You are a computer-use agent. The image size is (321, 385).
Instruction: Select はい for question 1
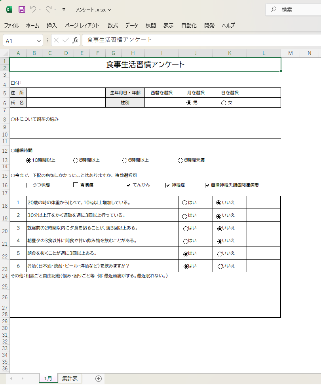tap(184, 203)
